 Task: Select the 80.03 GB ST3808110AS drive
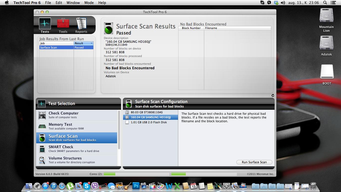(151, 112)
